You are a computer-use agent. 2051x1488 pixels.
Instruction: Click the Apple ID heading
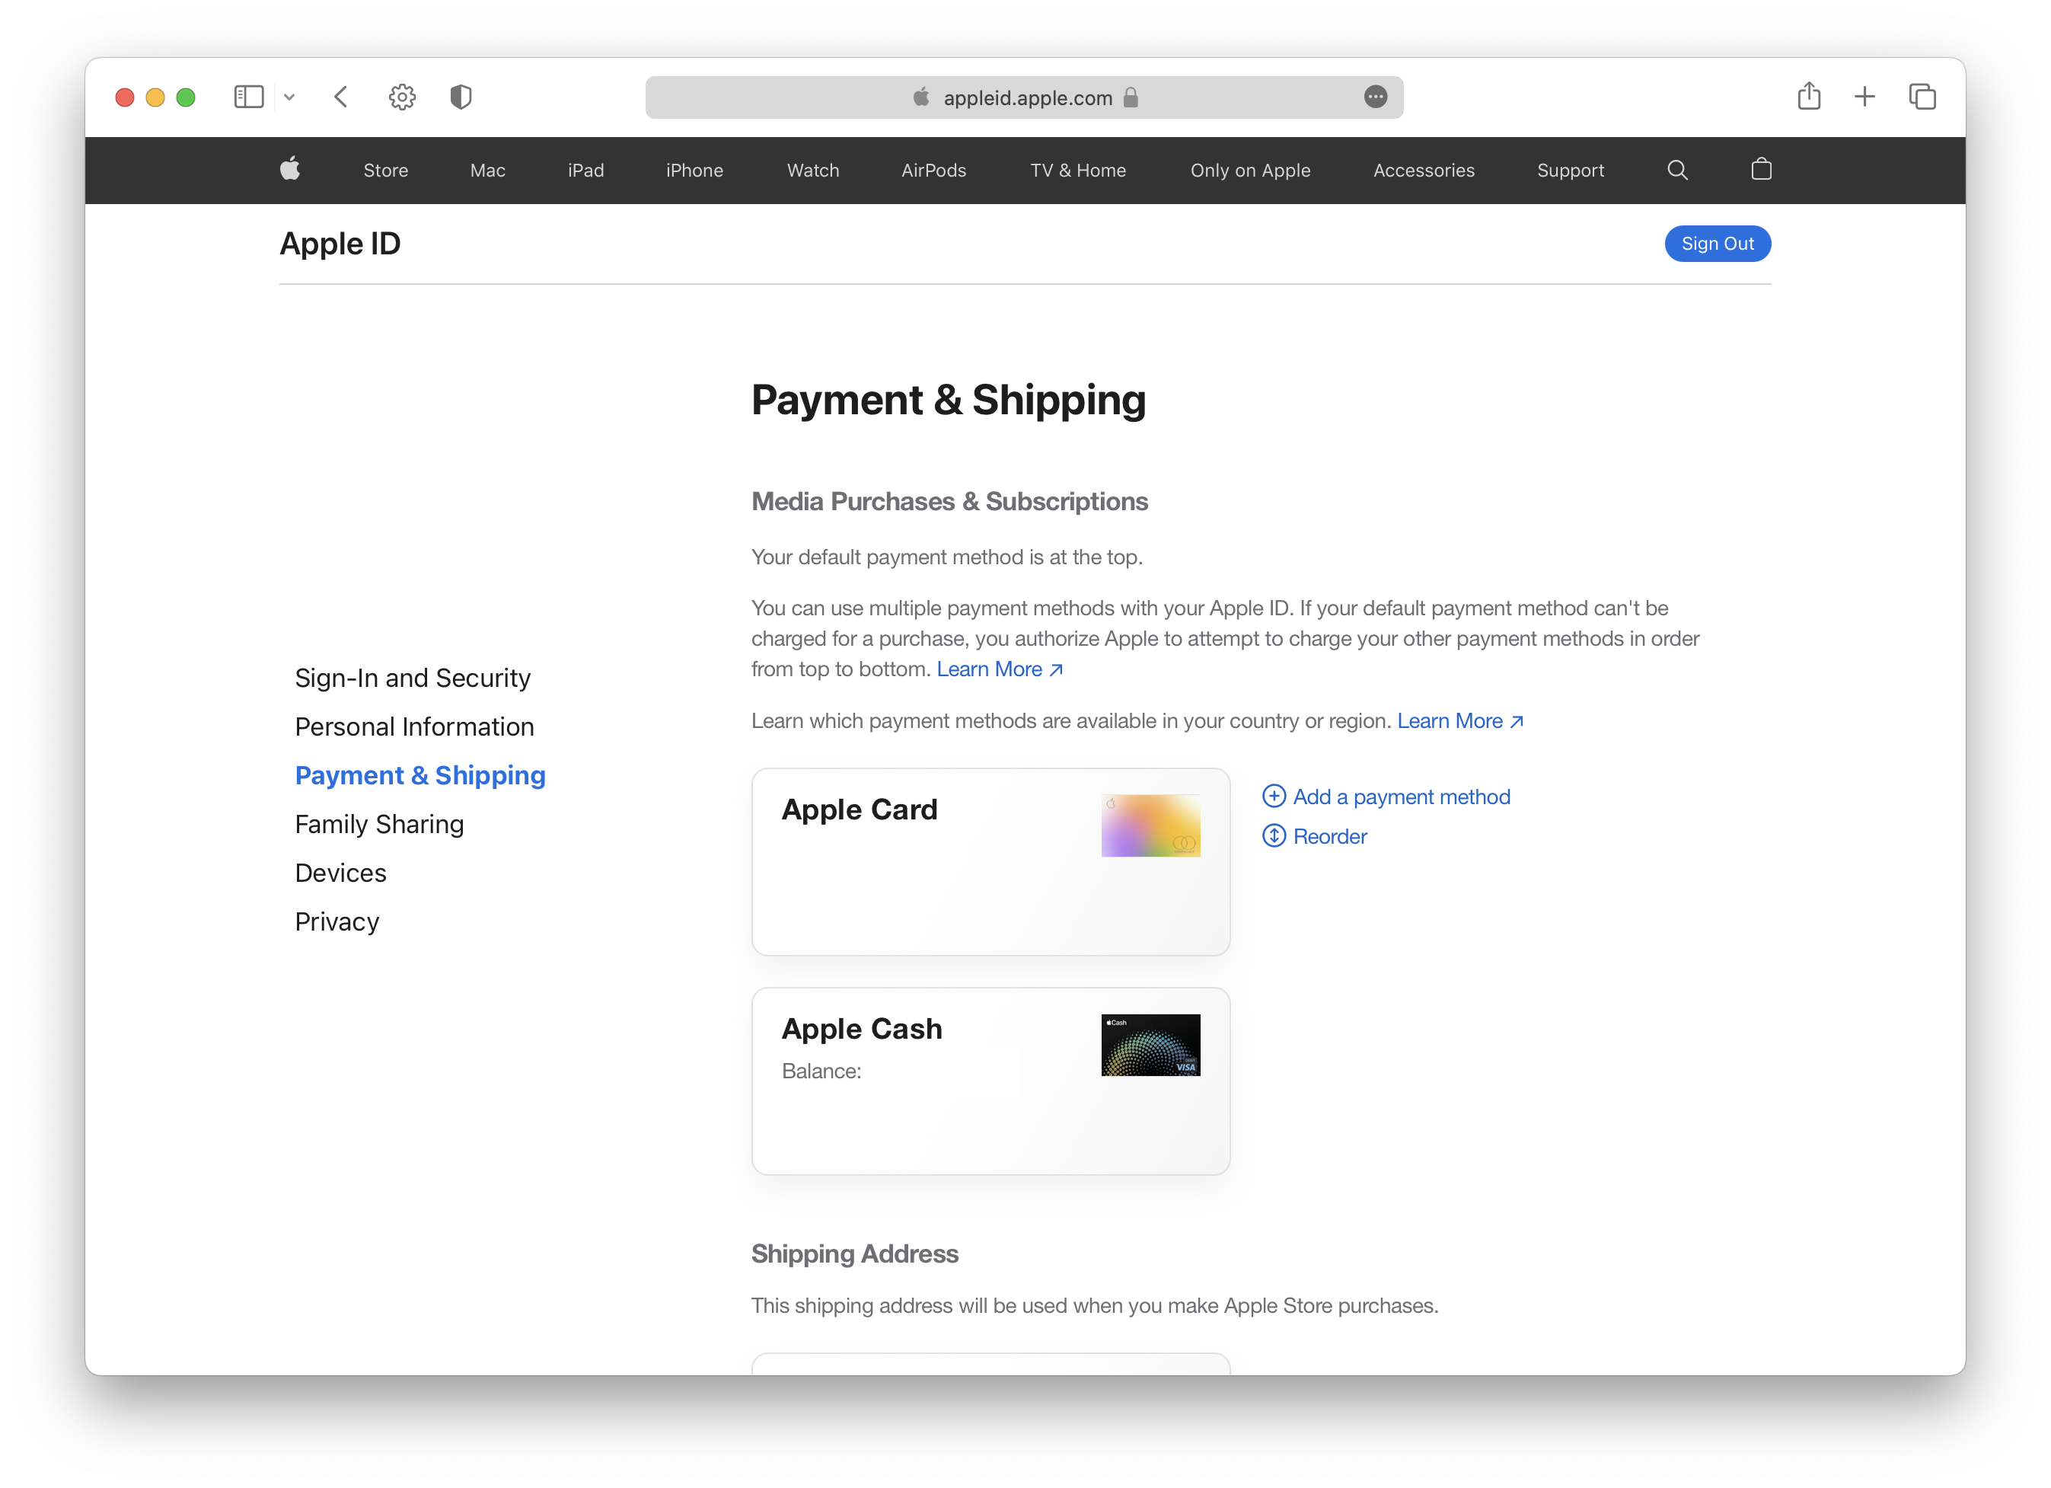coord(340,244)
